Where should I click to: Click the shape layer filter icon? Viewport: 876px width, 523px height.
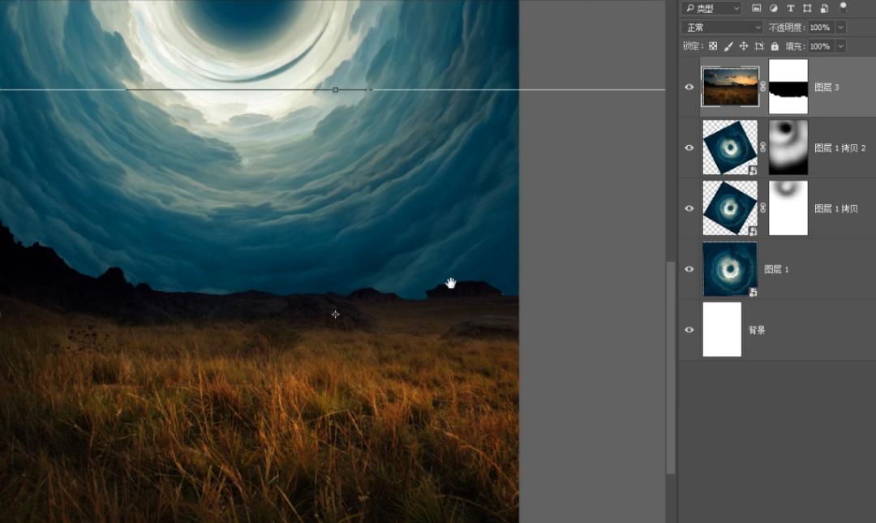807,8
